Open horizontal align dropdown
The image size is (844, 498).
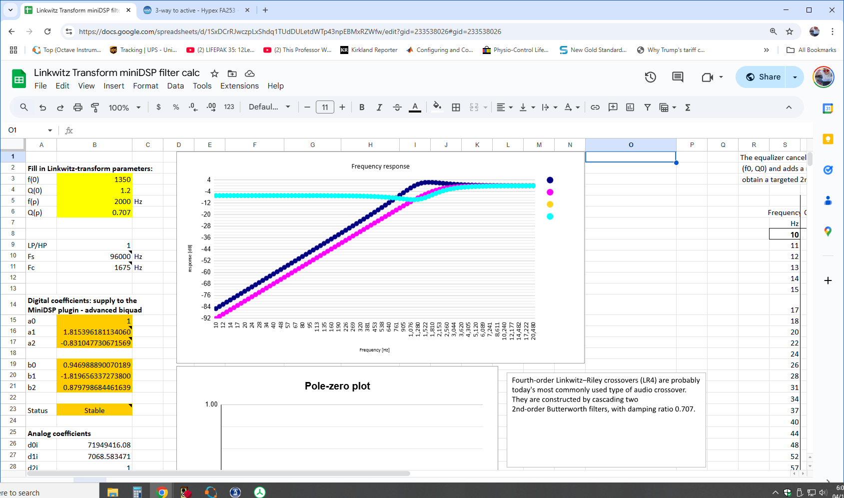(504, 107)
